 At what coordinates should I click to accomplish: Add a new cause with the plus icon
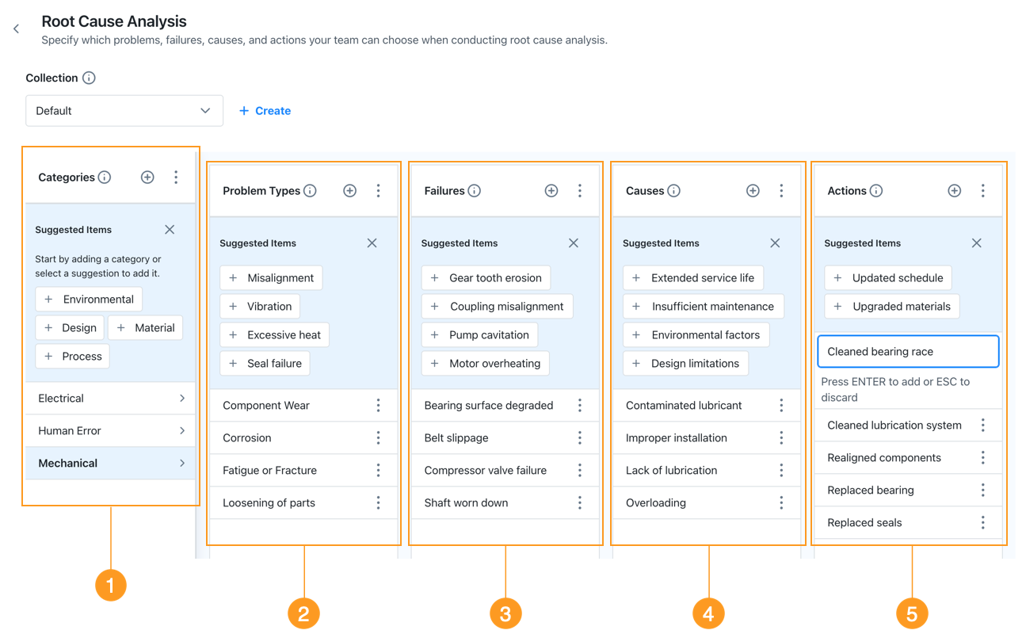pos(753,190)
